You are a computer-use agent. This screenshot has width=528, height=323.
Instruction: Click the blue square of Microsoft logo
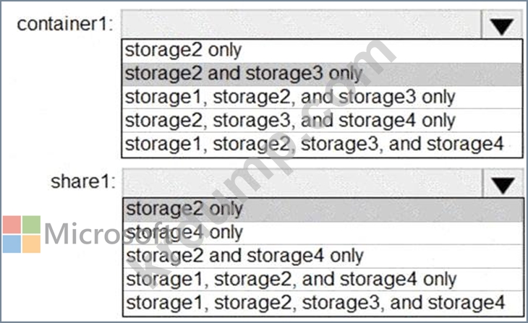coord(11,244)
